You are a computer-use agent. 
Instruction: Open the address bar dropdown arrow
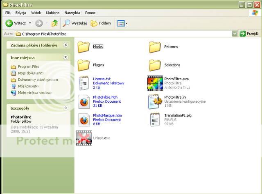point(235,33)
